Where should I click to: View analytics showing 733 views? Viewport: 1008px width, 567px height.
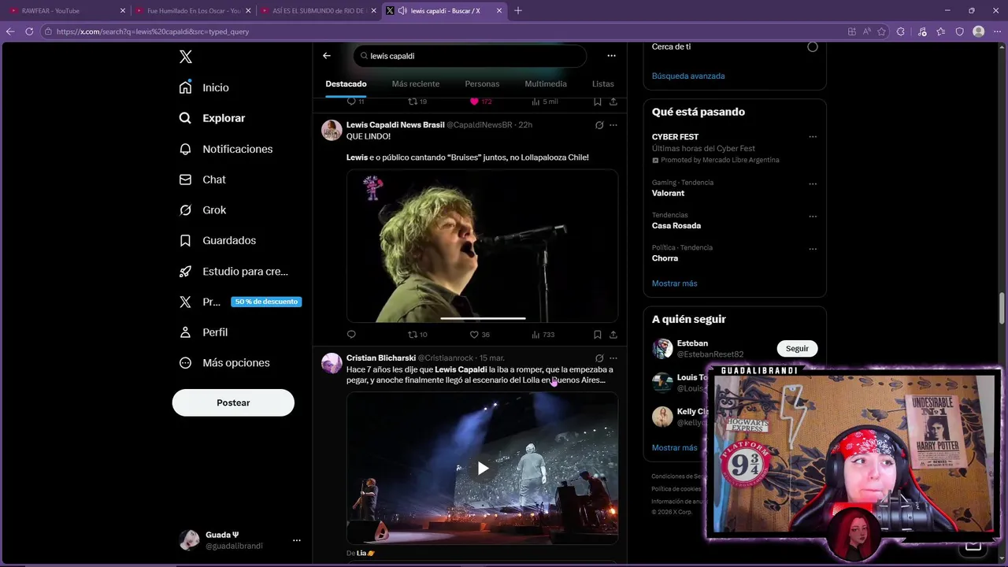543,335
